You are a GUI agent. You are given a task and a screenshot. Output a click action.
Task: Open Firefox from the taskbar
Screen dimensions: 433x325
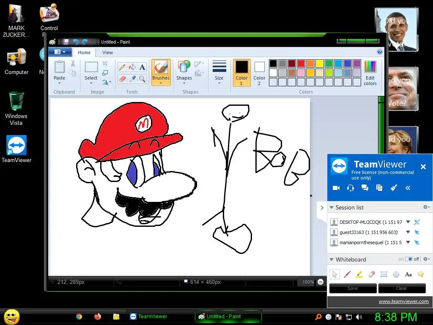98,317
